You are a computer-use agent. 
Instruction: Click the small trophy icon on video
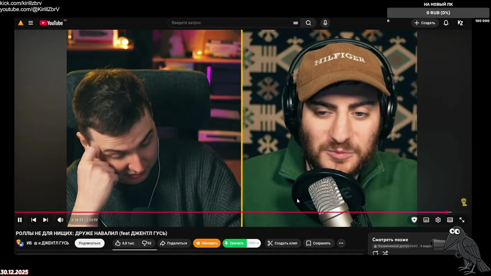point(464,202)
